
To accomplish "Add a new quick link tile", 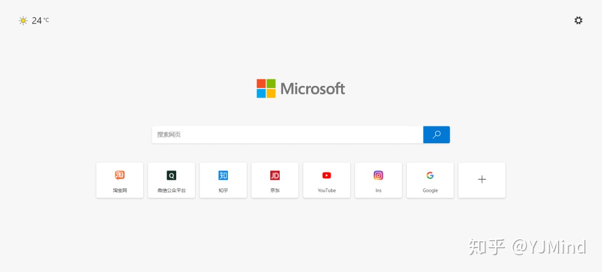I will tap(482, 180).
